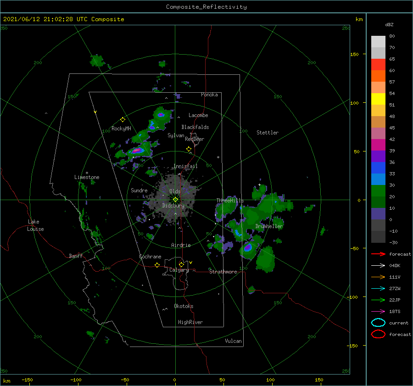Click the RedDeer city label
Screen dimensions: 413x386
click(x=195, y=139)
